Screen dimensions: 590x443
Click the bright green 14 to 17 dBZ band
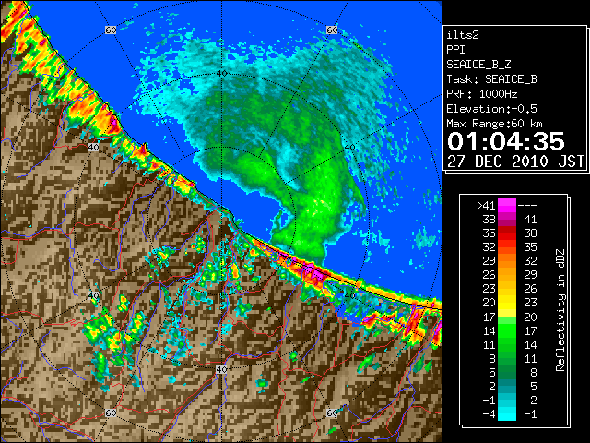(x=507, y=330)
